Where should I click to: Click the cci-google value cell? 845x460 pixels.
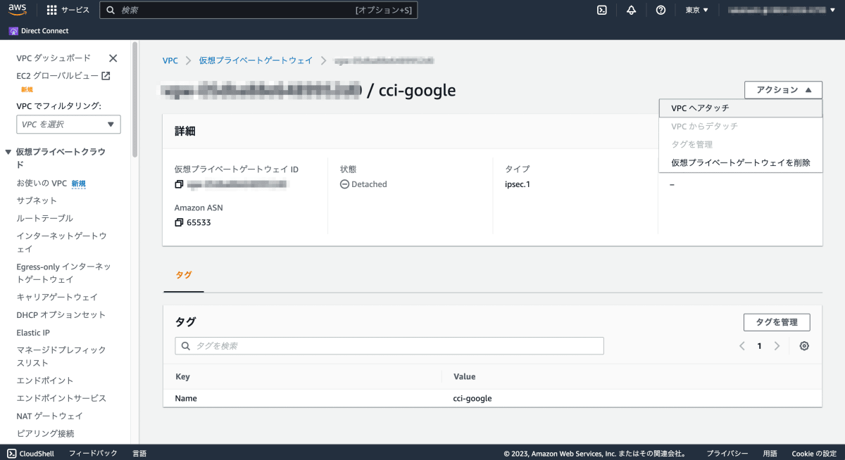(x=472, y=398)
